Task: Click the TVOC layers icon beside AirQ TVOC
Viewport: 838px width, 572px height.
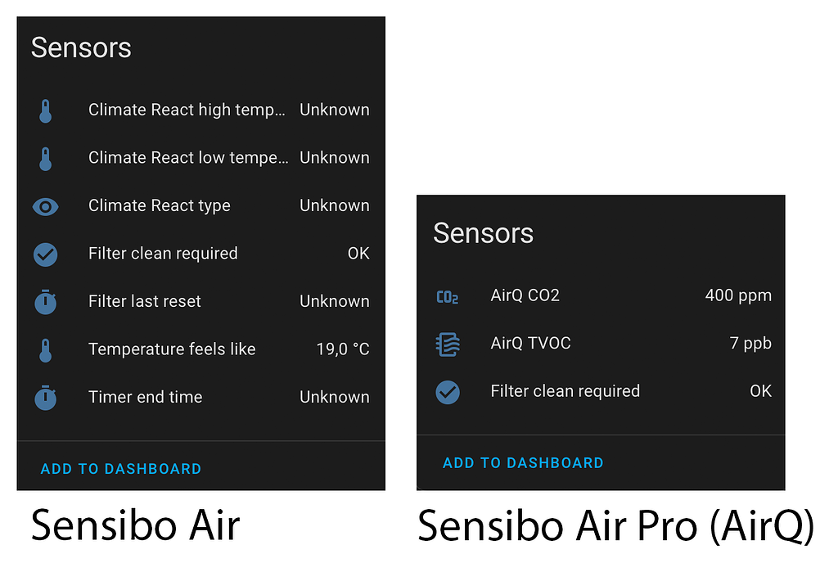Action: coord(448,344)
